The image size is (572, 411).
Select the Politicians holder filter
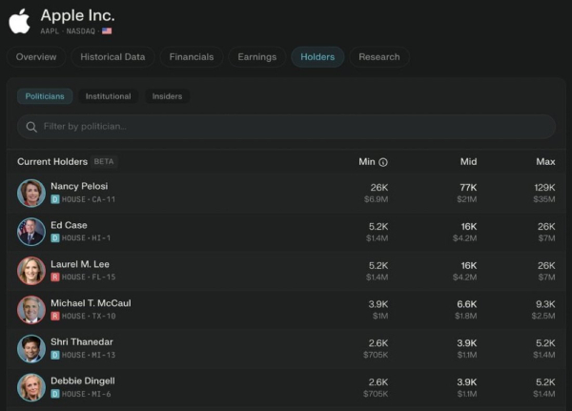click(x=45, y=96)
